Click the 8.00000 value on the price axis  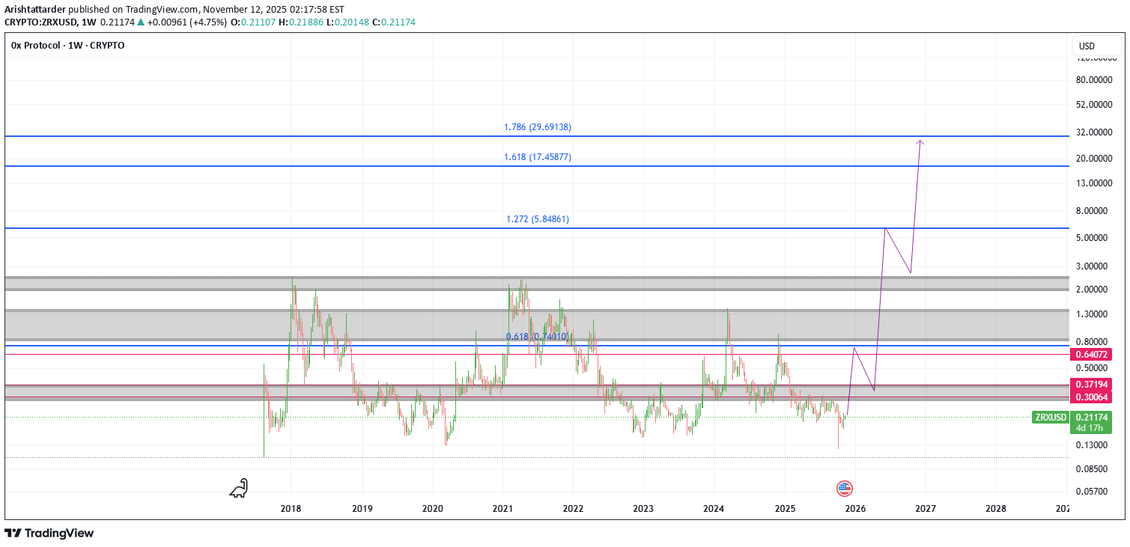point(1093,211)
